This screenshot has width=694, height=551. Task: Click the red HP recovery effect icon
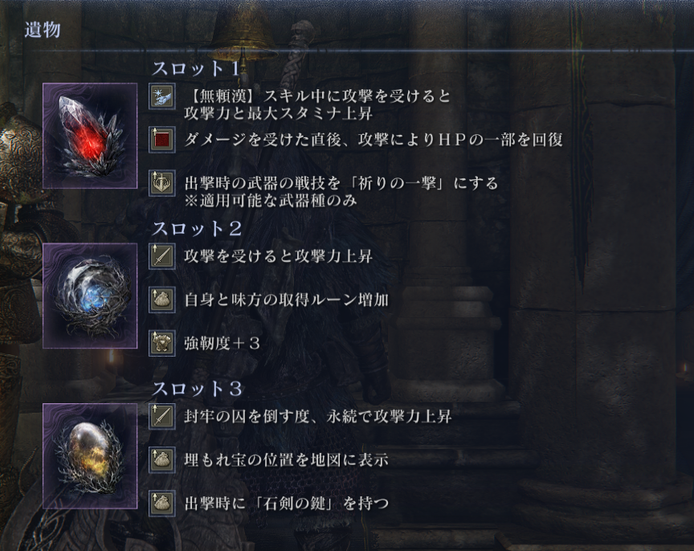(x=162, y=140)
